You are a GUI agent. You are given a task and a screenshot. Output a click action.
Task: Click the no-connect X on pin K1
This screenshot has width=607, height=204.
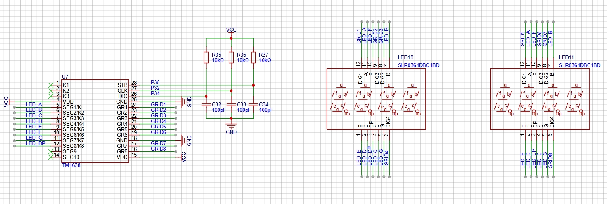click(50, 85)
